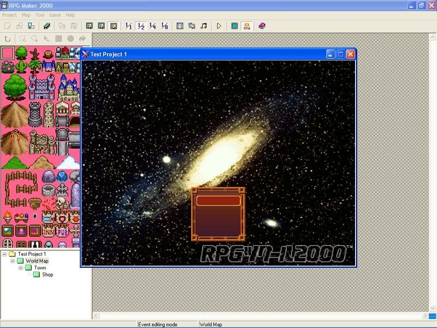Switch to Event editing layer icon
The width and height of the screenshot is (437, 328).
point(113,26)
